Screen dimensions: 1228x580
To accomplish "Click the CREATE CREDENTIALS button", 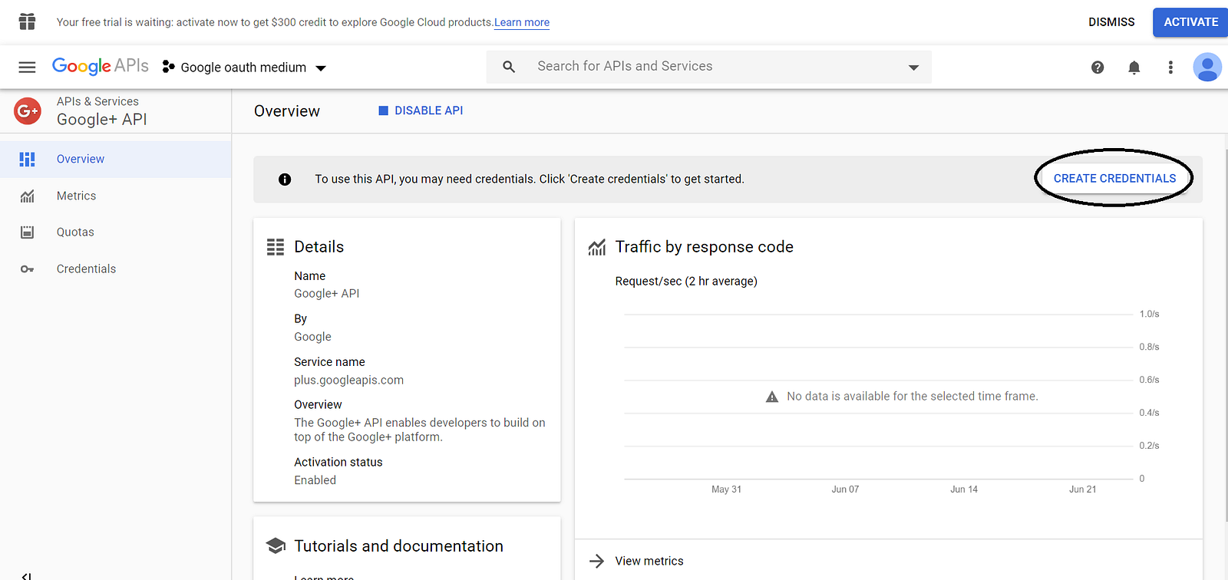I will (1114, 179).
